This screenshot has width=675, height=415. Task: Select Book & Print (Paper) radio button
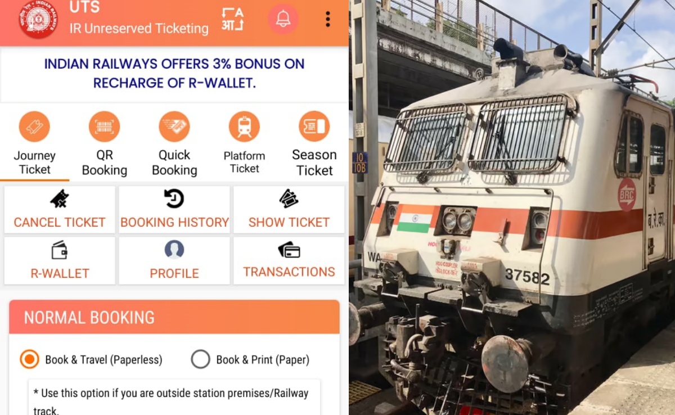200,359
